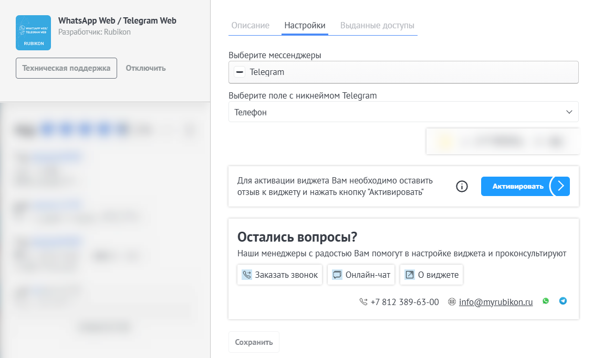Screen dimensions: 593x358
Task: Select the Настройки tab
Action: coord(305,26)
